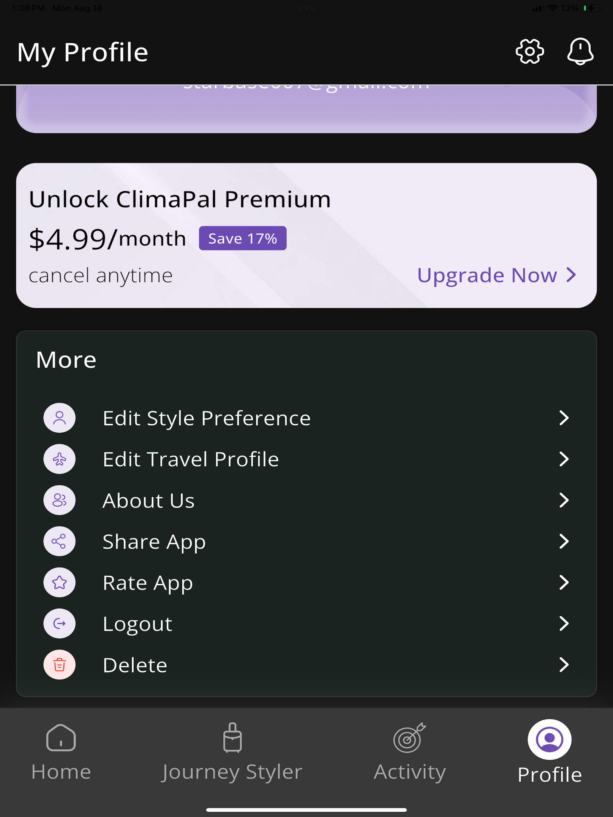
Task: Tap the logout arrow icon
Action: pyautogui.click(x=59, y=623)
